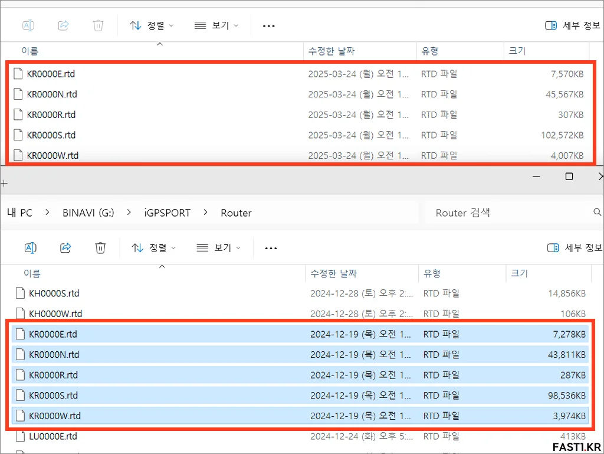This screenshot has width=604, height=454.
Task: Click Delete trash icon in lower Router window
Action: (100, 248)
